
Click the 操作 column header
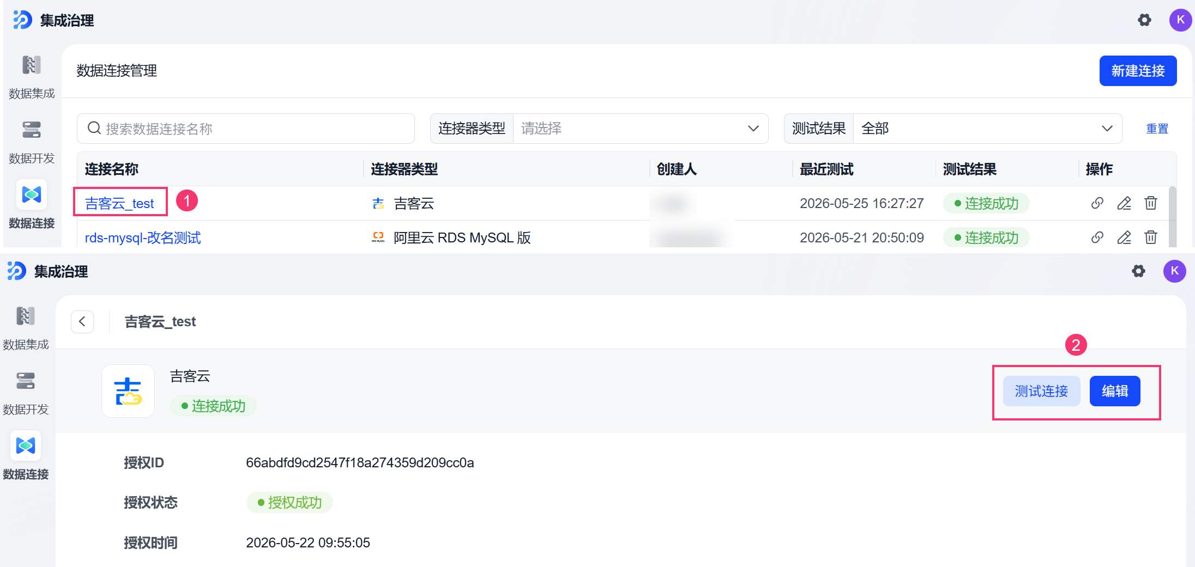[1099, 169]
